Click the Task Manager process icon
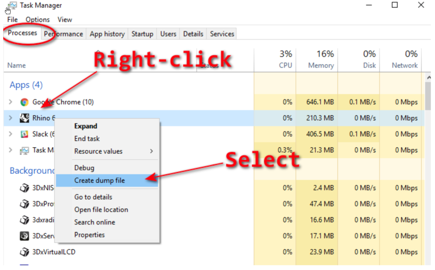Viewport: 435px width, 270px height. [24, 150]
